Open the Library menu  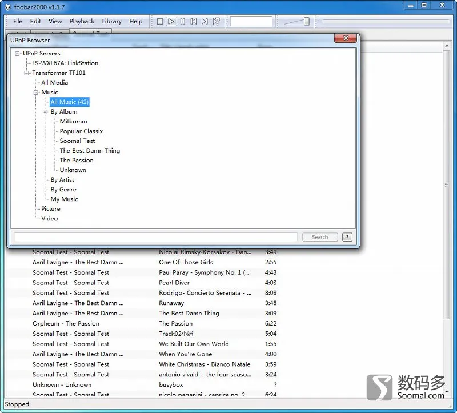111,21
